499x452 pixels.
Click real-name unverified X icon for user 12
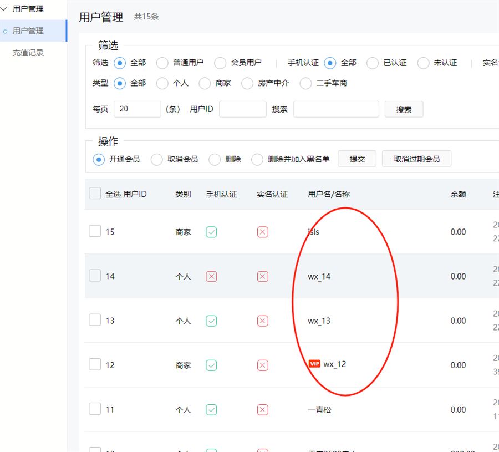coord(263,365)
